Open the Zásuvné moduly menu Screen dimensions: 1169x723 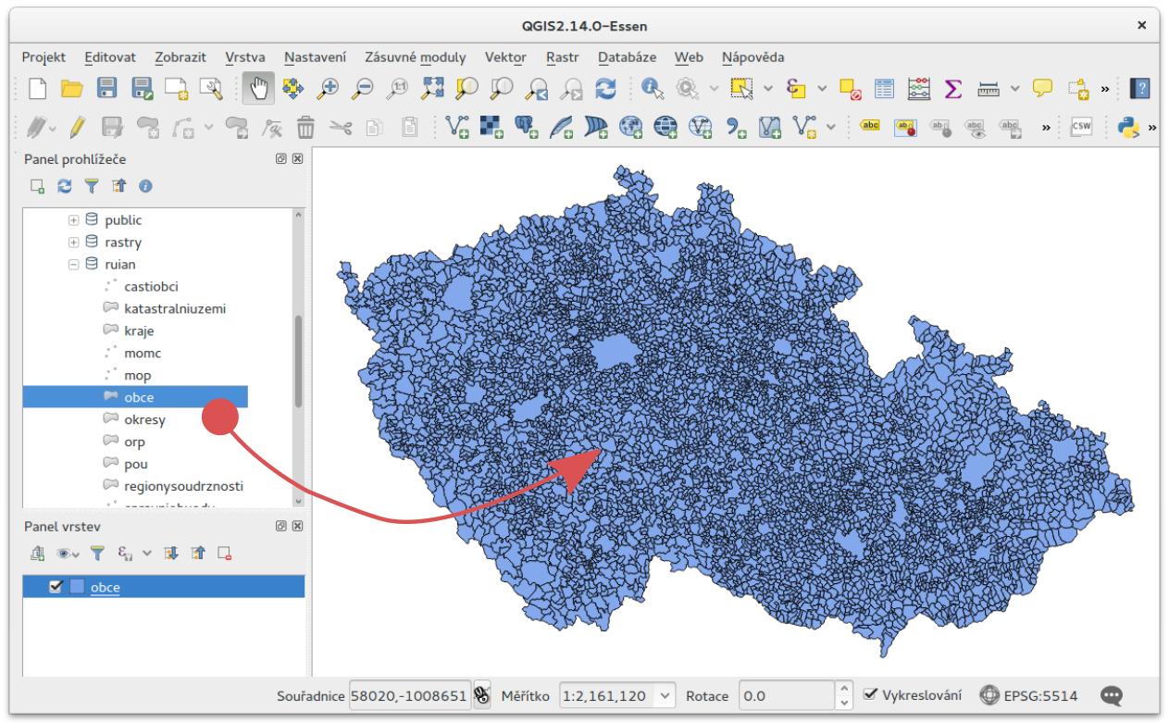(x=416, y=57)
